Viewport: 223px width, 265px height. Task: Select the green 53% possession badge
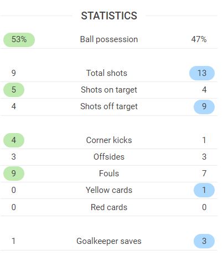pyautogui.click(x=19, y=39)
